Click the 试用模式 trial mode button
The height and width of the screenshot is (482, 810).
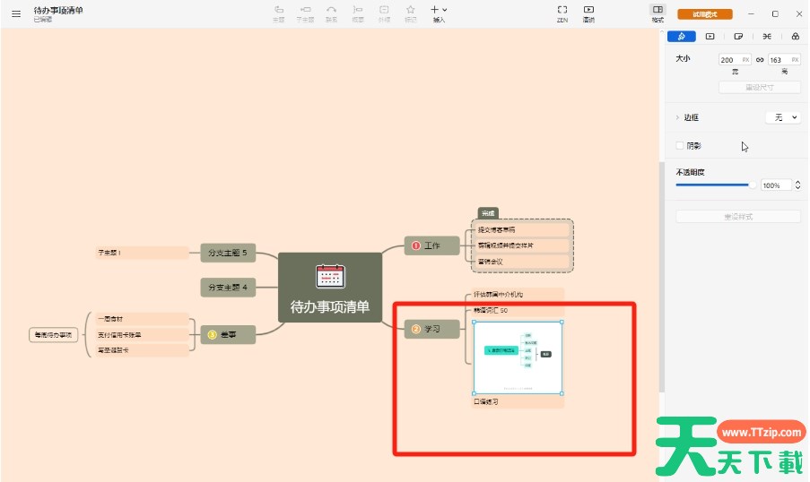tap(704, 13)
